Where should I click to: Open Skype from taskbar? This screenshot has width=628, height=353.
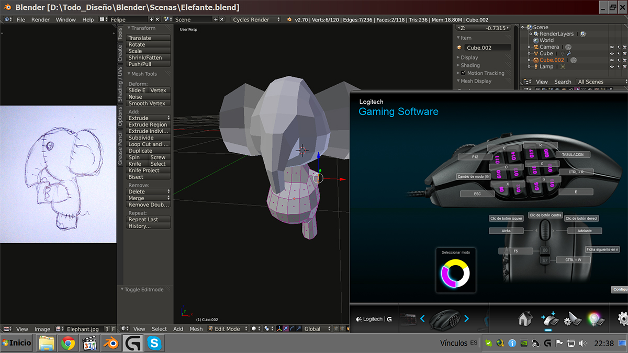(154, 344)
